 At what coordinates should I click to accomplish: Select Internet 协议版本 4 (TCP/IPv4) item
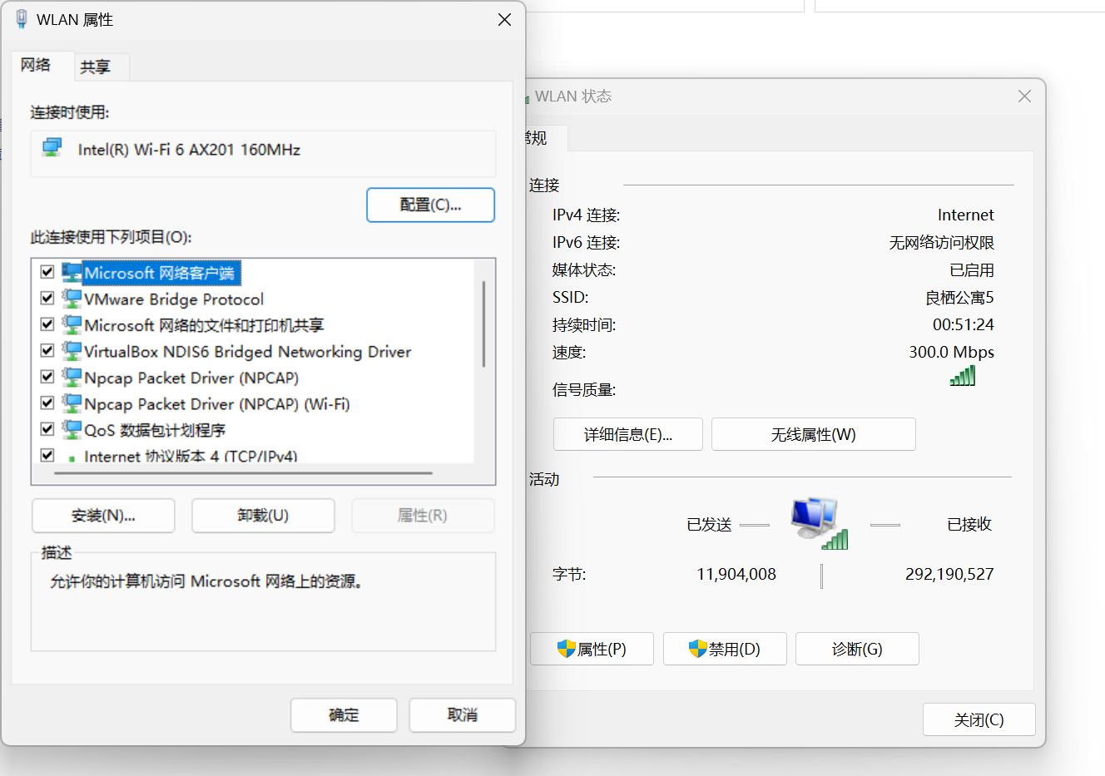pos(191,456)
